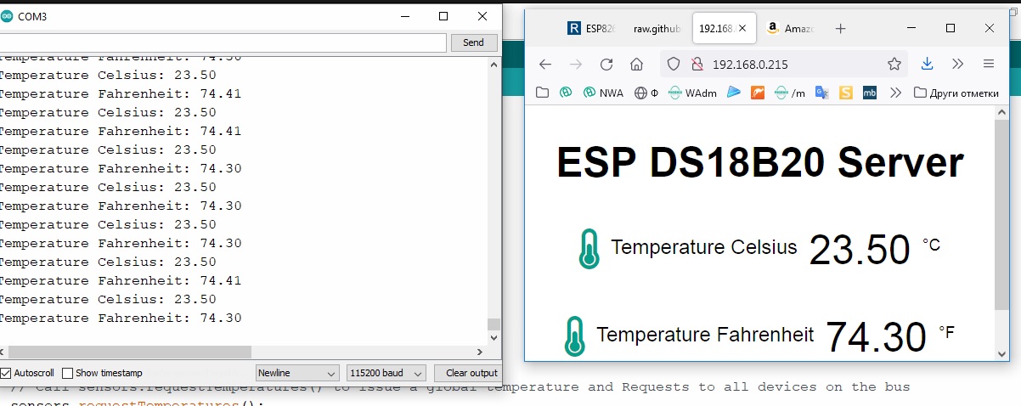
Task: Reload the 192.168.0.215 page
Action: click(606, 64)
